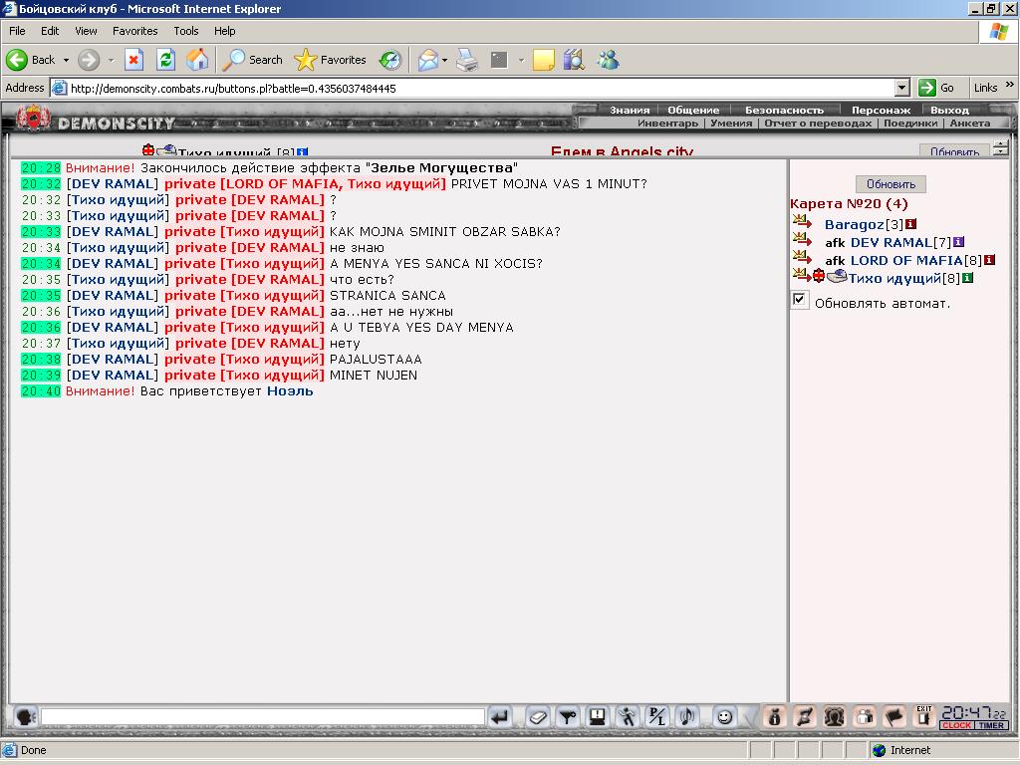The height and width of the screenshot is (765, 1020).
Task: Click the running figure icon in chat bar
Action: click(x=628, y=717)
